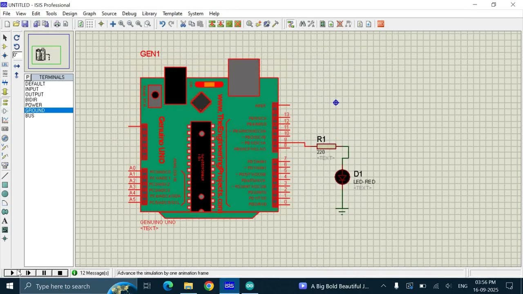Open the Property Assignment Tool wrench icon

(x=311, y=24)
